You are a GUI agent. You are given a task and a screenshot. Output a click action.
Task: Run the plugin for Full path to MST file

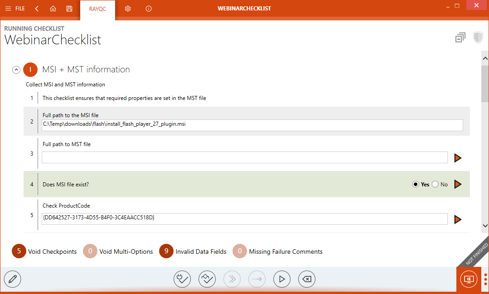(458, 158)
